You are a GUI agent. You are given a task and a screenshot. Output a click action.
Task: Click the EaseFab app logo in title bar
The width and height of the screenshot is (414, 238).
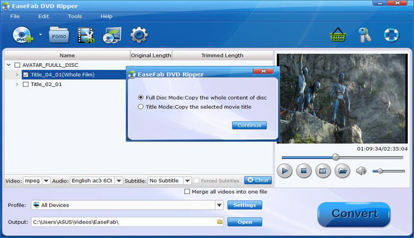6,6
